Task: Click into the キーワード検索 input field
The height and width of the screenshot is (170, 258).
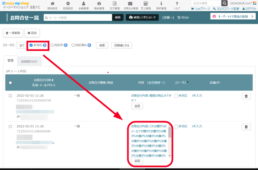Action: [78, 18]
